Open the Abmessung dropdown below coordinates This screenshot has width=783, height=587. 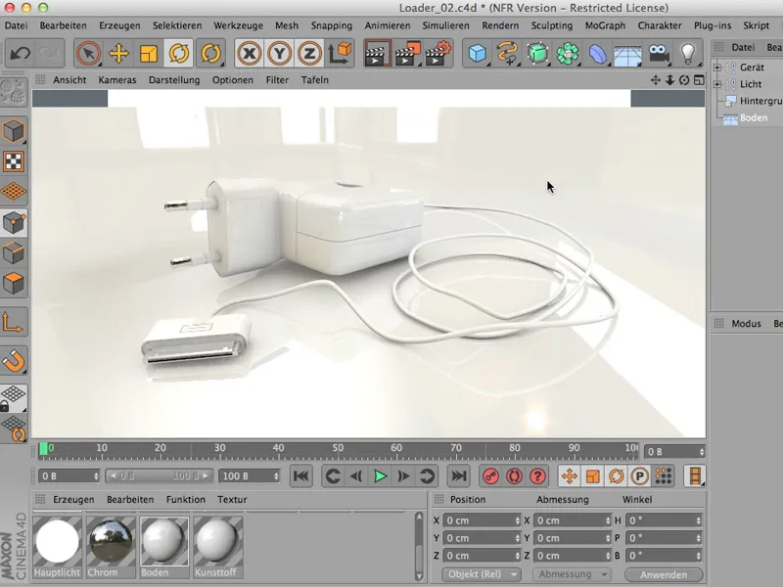click(x=572, y=574)
